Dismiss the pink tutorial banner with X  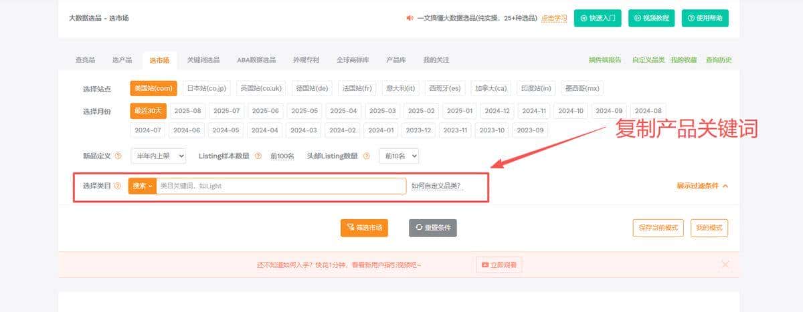coord(725,265)
